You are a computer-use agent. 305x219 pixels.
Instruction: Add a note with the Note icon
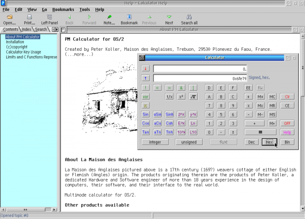(x=109, y=17)
